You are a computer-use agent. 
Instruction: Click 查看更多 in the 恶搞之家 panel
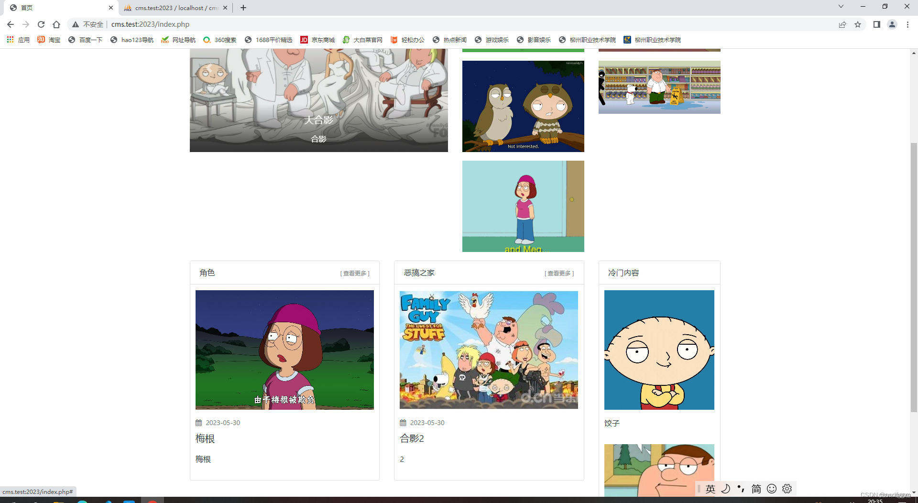coord(559,273)
